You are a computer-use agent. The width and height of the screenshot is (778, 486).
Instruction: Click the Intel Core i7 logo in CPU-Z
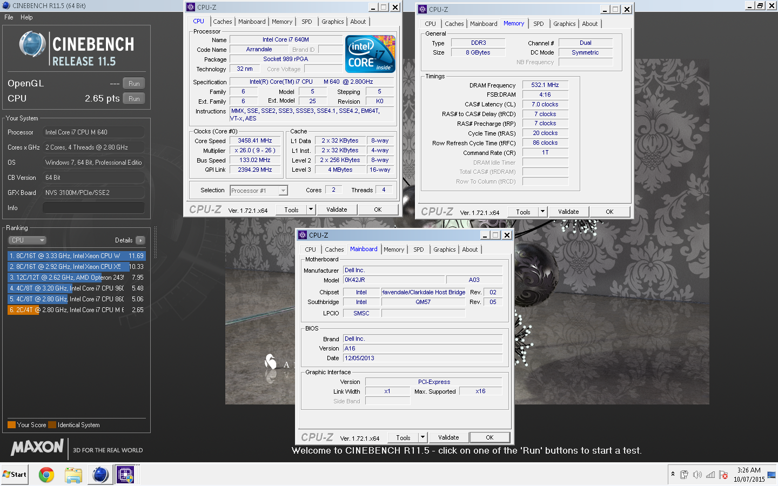click(x=371, y=54)
